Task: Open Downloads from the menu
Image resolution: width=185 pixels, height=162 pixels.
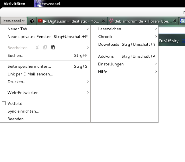Action: (x=125, y=44)
